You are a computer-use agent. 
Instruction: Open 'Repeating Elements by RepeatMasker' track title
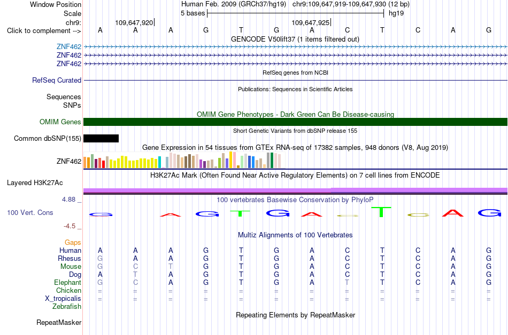point(295,315)
